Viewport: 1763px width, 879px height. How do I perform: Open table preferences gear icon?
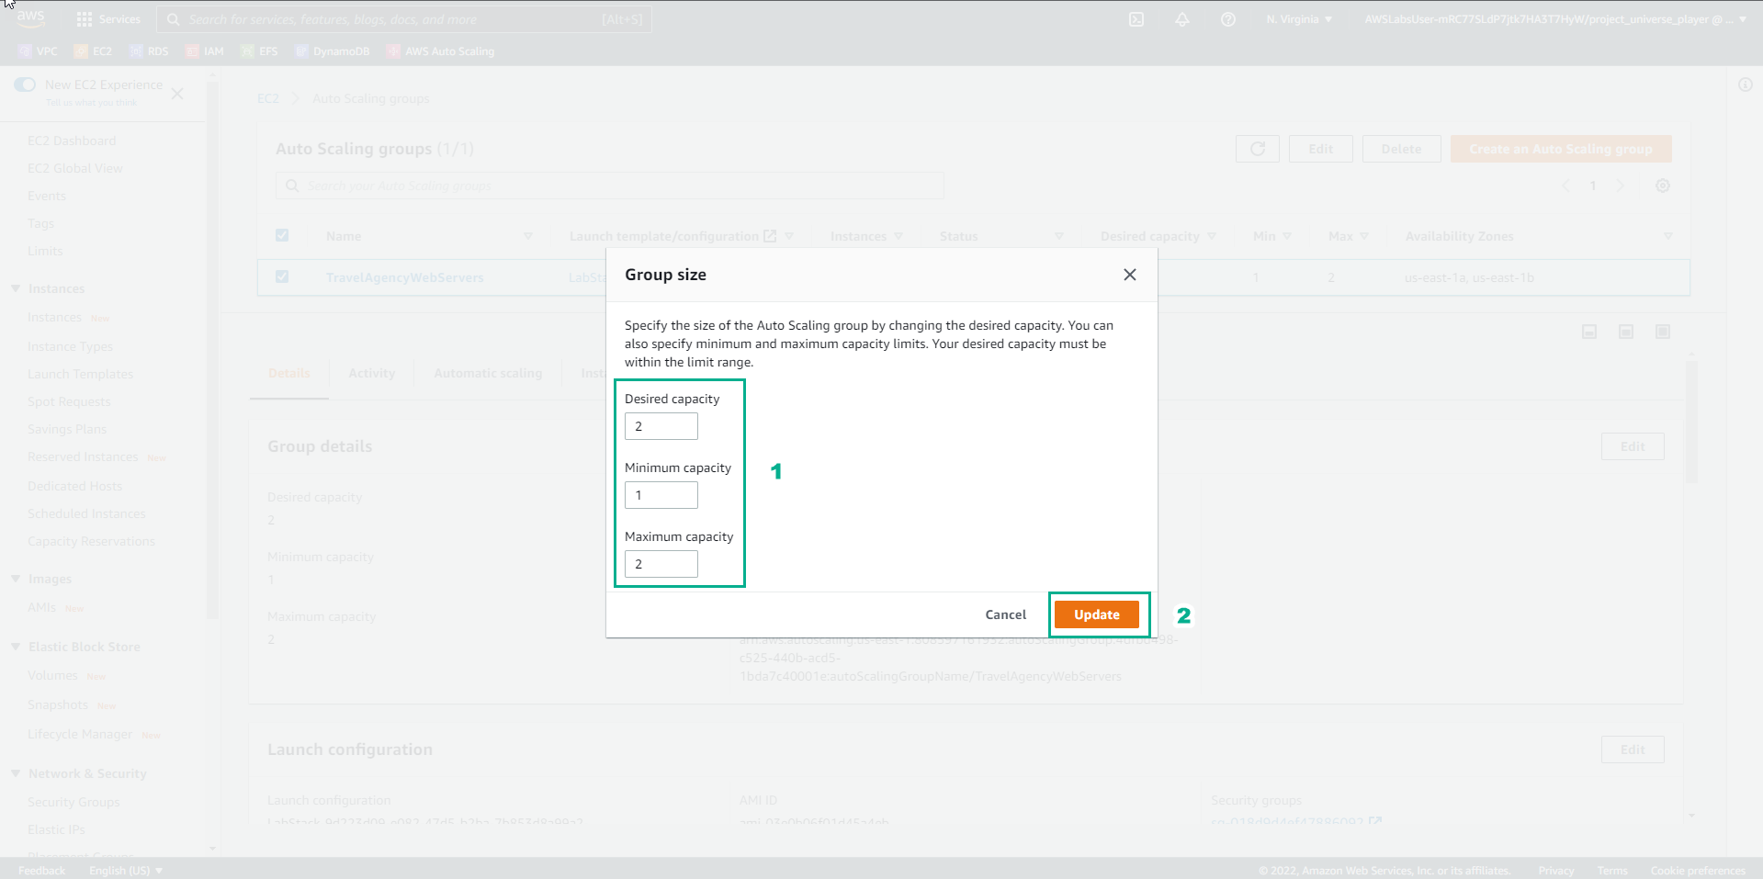pyautogui.click(x=1663, y=186)
